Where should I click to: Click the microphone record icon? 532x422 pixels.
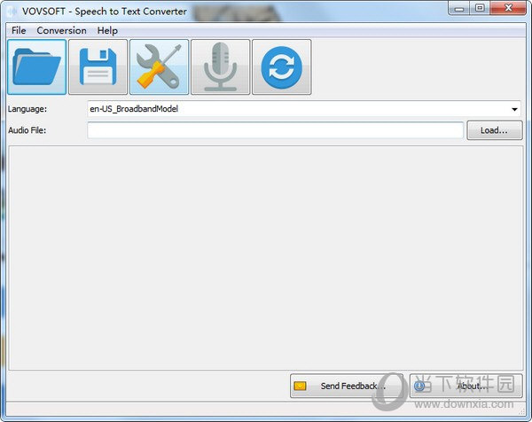click(221, 66)
